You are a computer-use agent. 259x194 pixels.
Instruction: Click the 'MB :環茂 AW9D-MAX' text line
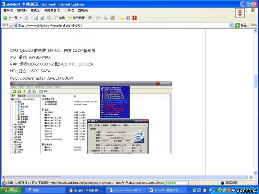pyautogui.click(x=30, y=57)
